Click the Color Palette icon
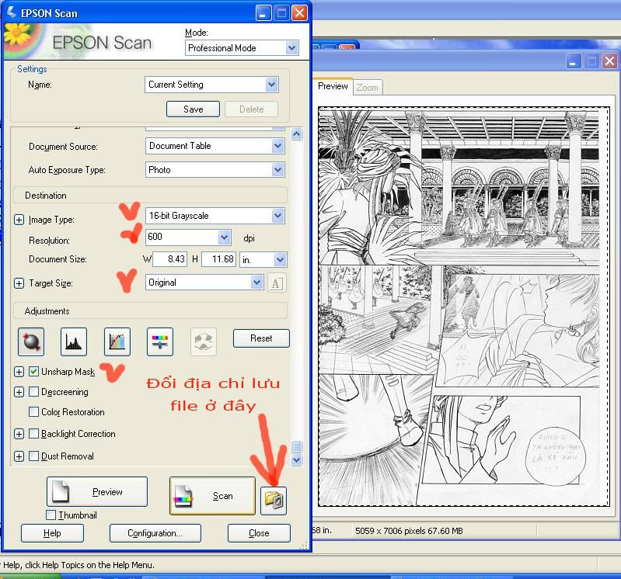 [x=203, y=342]
